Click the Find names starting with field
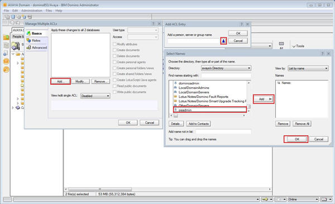Image resolution: width=335 pixels, height=204 pixels. pos(226,75)
